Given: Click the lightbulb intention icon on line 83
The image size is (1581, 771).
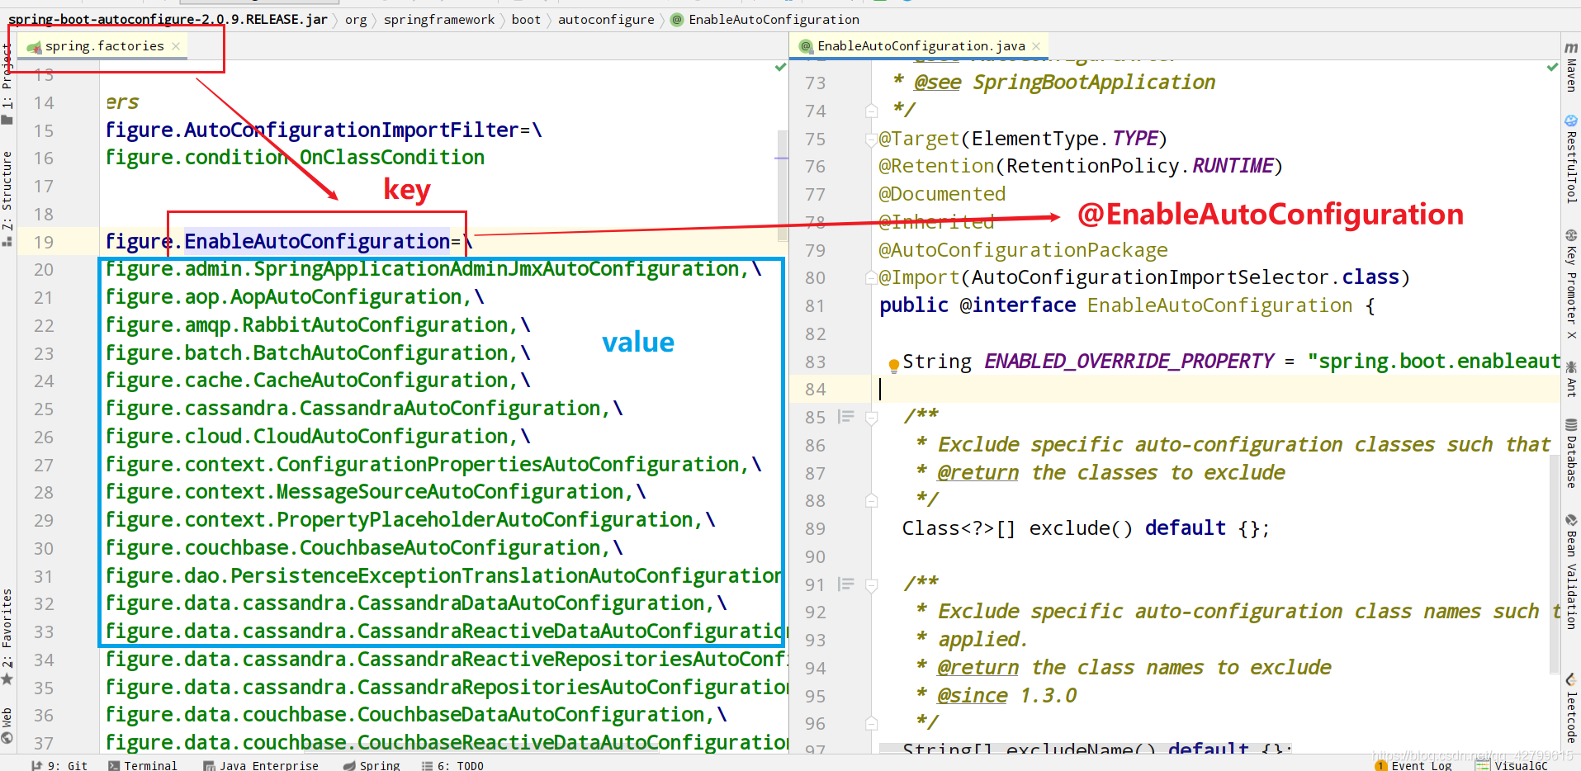Looking at the screenshot, I should pos(893,365).
